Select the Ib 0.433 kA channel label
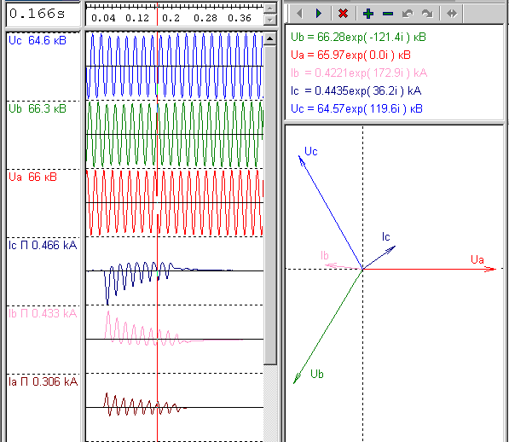509x442 pixels. (x=43, y=314)
